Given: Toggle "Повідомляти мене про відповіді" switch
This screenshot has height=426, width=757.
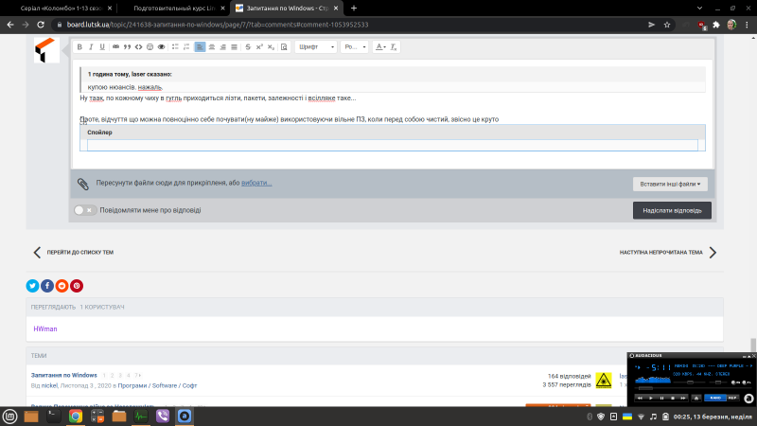Looking at the screenshot, I should tap(85, 210).
